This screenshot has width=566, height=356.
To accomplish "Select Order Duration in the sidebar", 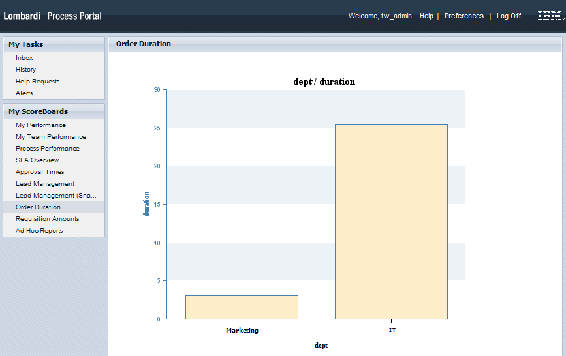I will click(38, 207).
